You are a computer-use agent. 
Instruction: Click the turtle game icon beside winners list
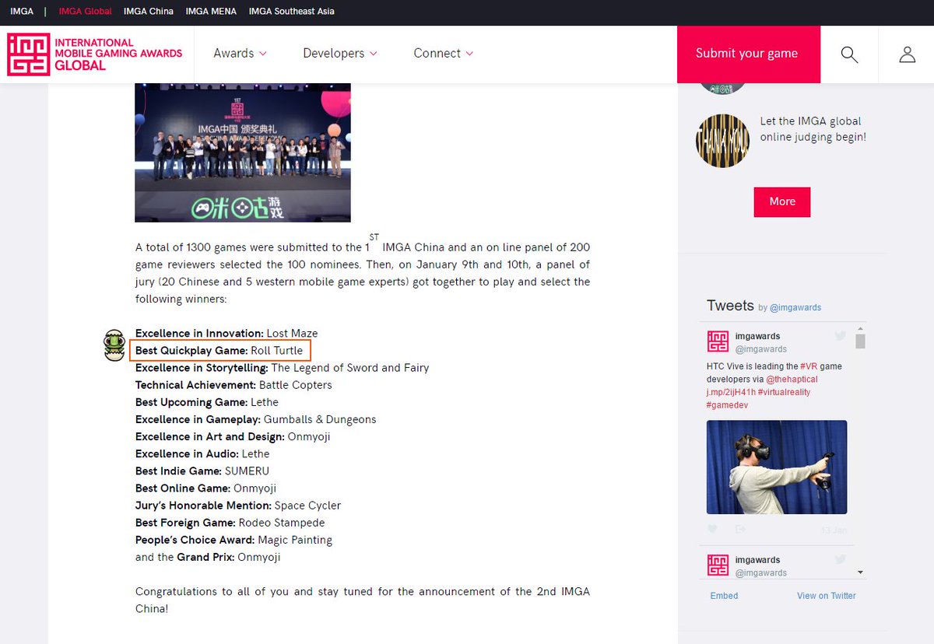tap(115, 345)
